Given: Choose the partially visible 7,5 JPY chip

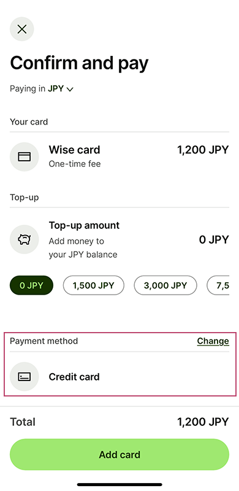Looking at the screenshot, I should (218, 285).
